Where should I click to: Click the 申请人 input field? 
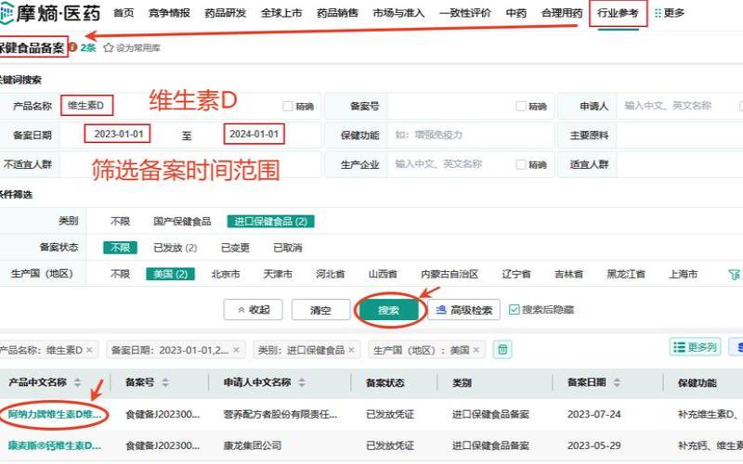coord(679,106)
